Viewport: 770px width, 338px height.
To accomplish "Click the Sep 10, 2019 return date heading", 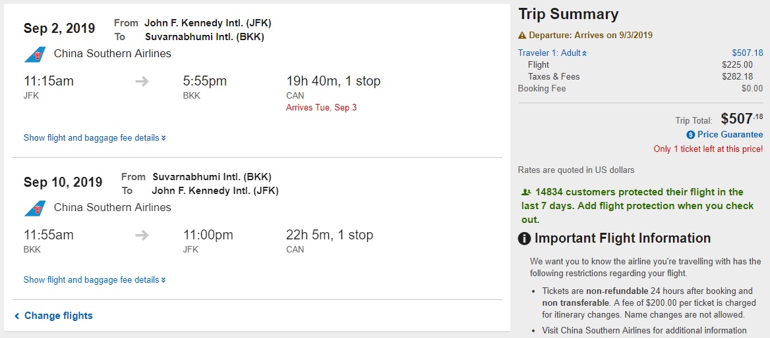I will pos(63,182).
